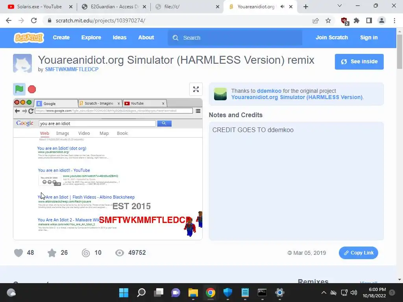Open the Explore menu item
The image size is (403, 302).
pyautogui.click(x=91, y=37)
